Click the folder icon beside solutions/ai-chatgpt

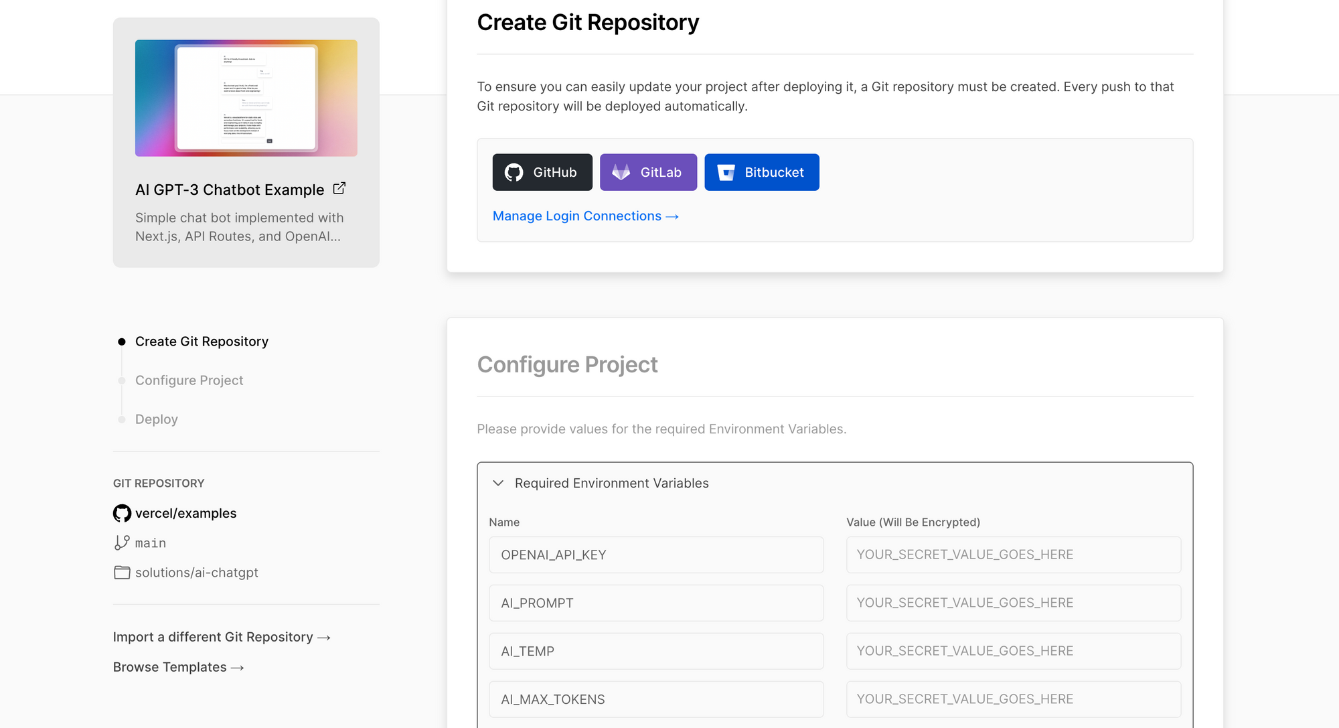coord(121,572)
